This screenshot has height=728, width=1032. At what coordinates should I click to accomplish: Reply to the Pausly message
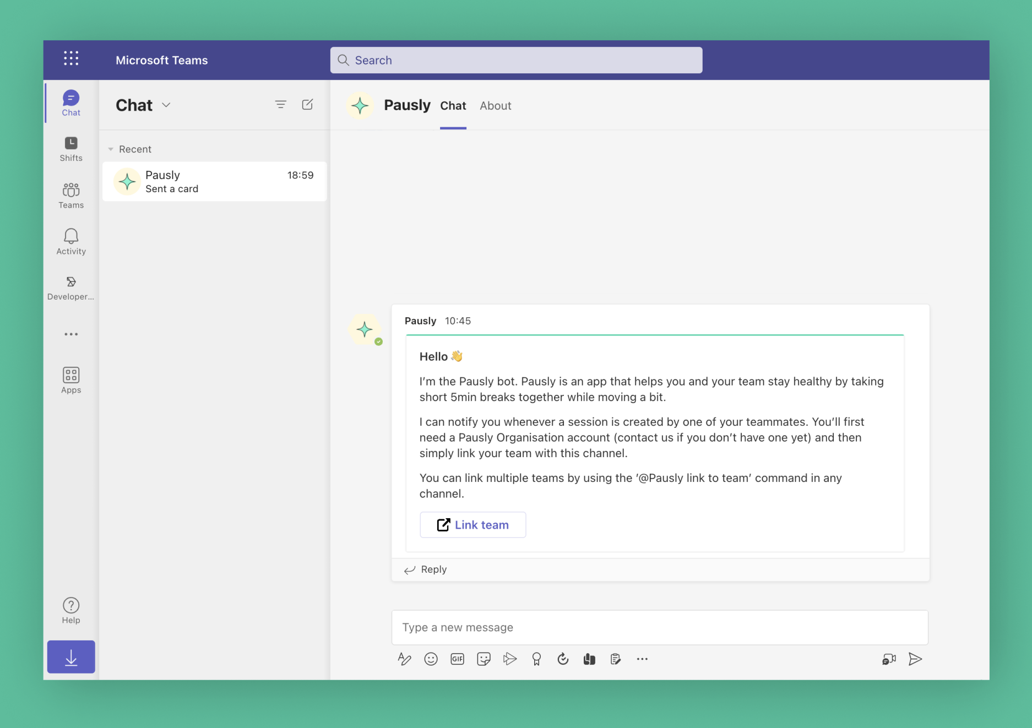pyautogui.click(x=426, y=569)
